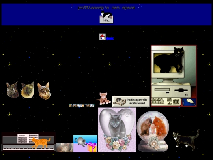
Task: Select the blue arrow beside the house
Action: click(x=110, y=38)
